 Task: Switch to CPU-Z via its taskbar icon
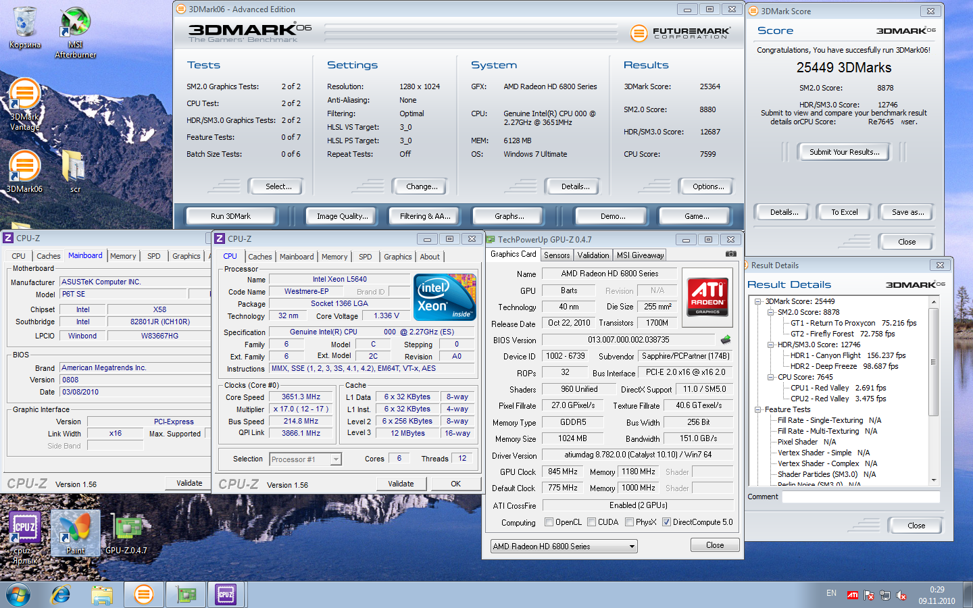pyautogui.click(x=226, y=595)
